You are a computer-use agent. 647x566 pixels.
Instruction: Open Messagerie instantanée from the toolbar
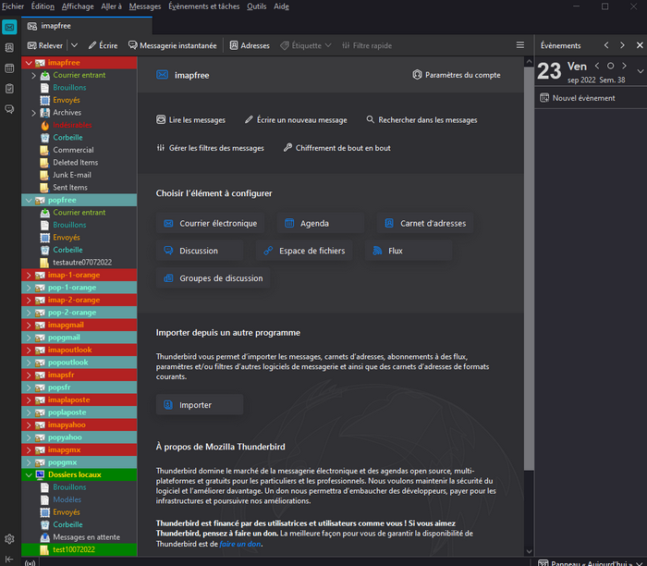click(x=173, y=45)
